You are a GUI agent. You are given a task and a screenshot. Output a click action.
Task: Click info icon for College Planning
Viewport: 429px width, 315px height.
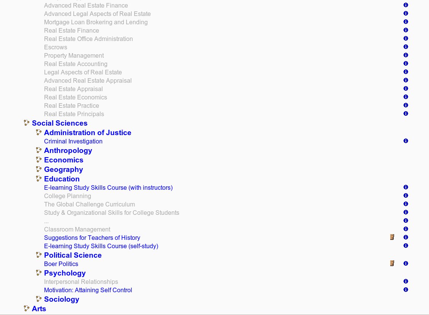tap(406, 195)
